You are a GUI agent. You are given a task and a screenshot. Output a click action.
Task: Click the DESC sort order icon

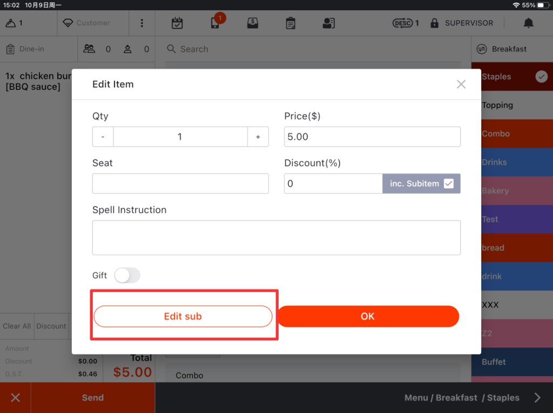click(x=402, y=23)
